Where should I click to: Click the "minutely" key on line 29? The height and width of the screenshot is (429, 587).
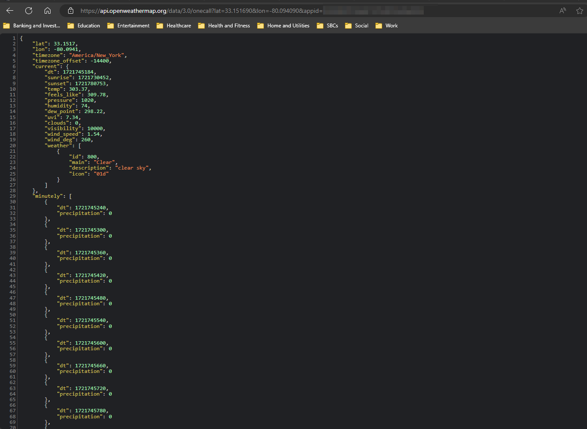49,196
